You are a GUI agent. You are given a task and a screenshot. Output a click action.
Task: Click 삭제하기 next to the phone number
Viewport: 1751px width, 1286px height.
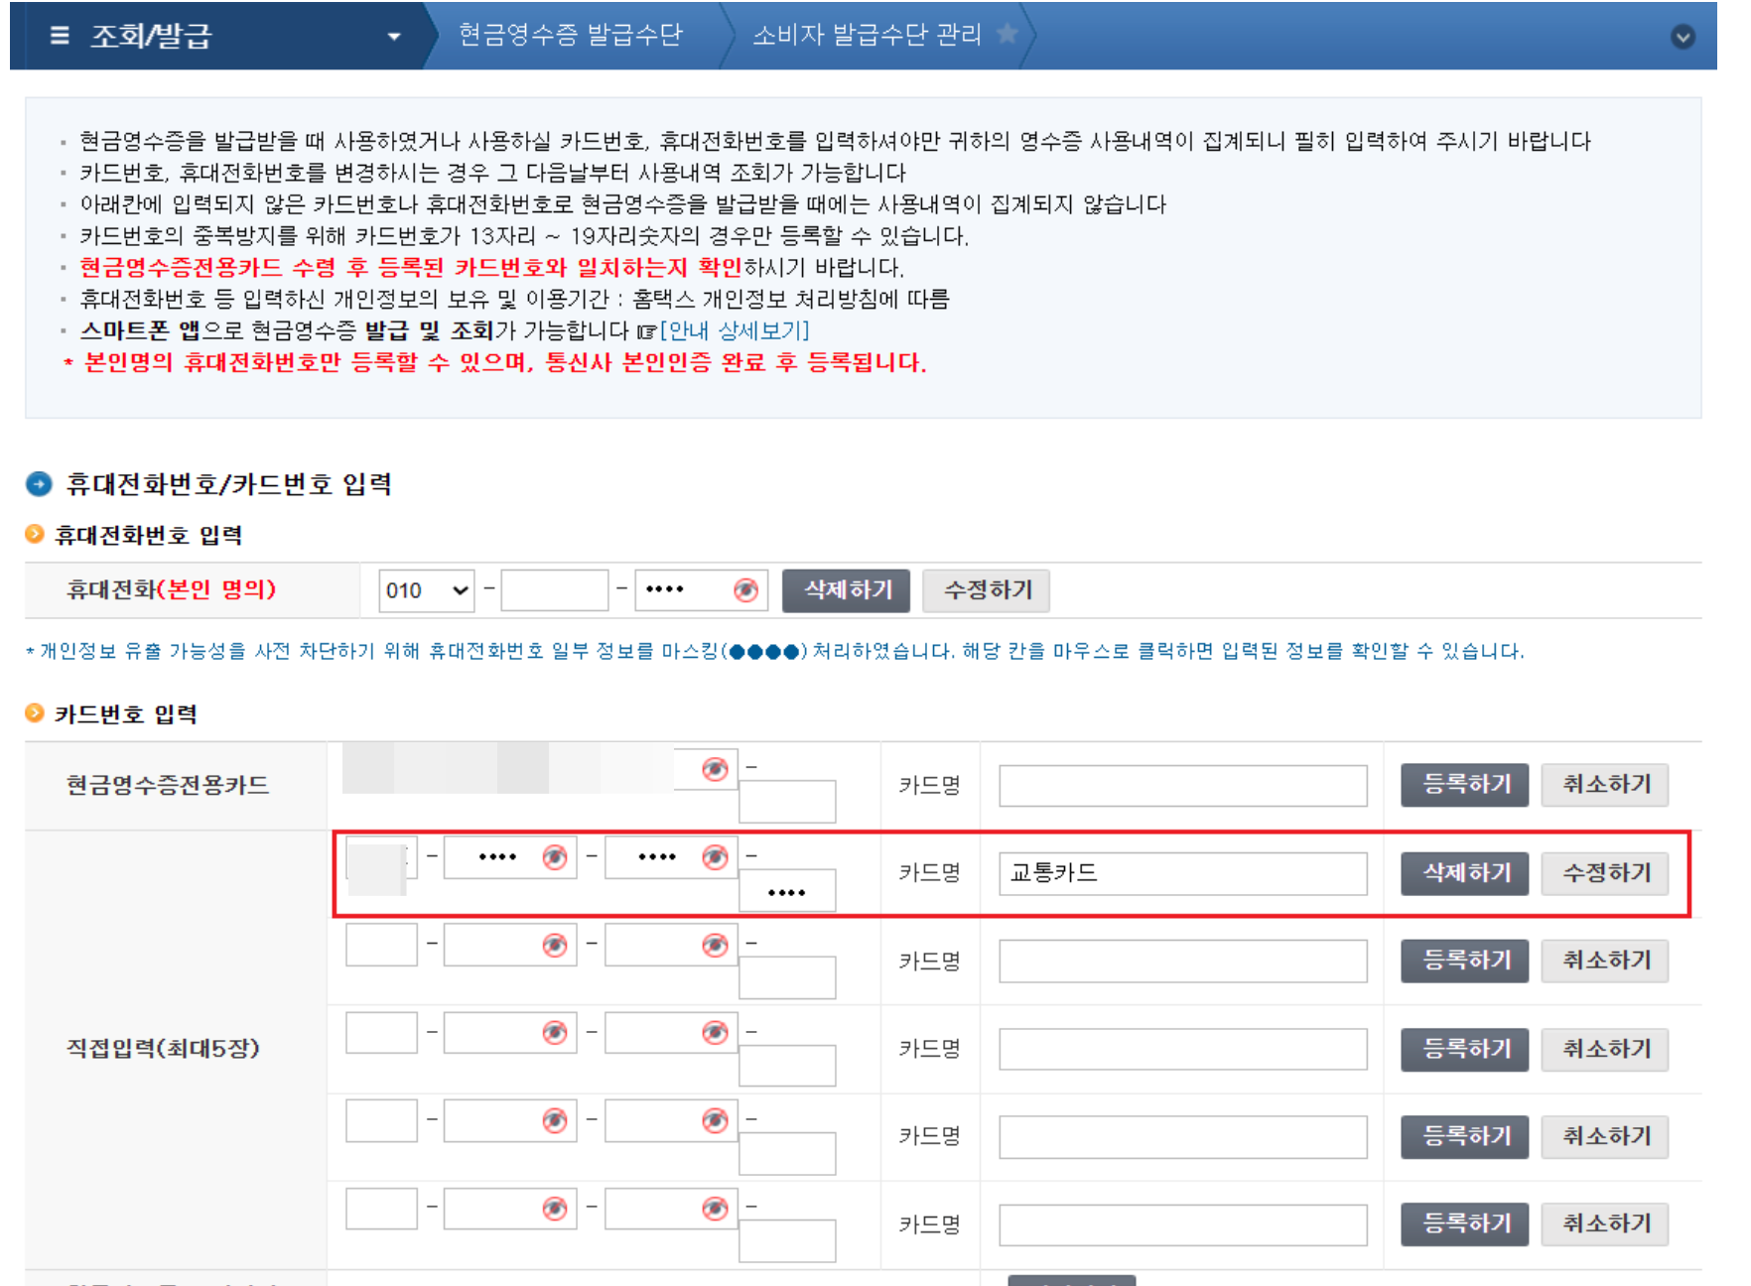847,589
